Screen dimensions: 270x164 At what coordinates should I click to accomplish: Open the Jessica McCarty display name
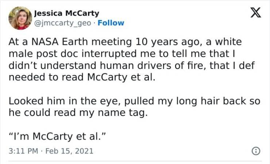click(x=66, y=13)
